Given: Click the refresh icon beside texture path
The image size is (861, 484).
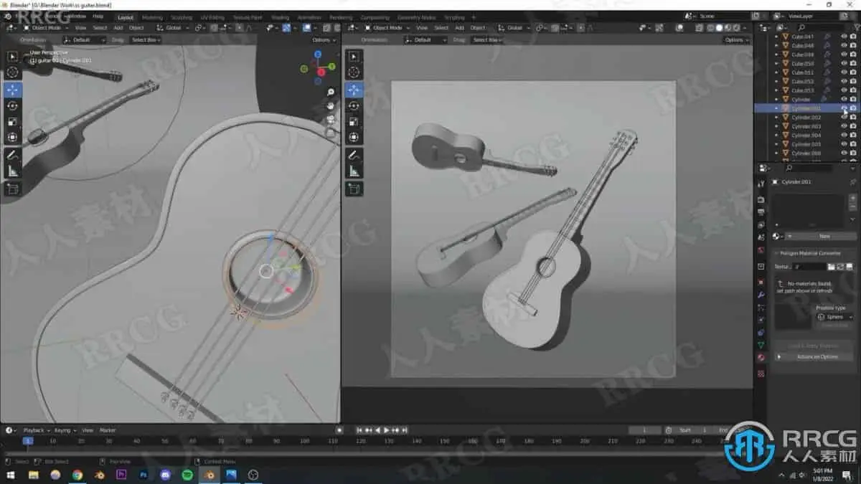Looking at the screenshot, I should [x=841, y=267].
